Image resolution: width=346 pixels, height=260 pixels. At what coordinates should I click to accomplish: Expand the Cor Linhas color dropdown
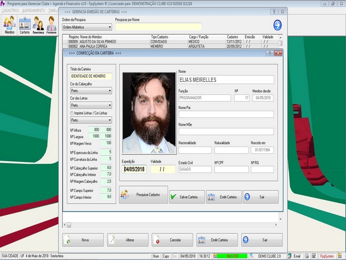[110, 120]
